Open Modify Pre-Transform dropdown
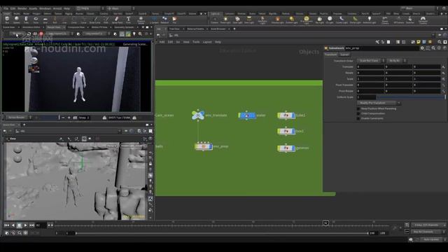Screen dimensions: 448x252 (379, 103)
